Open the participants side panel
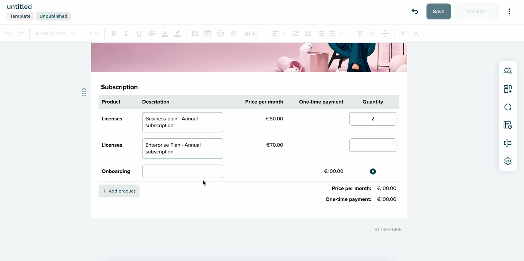This screenshot has width=524, height=261. click(508, 71)
